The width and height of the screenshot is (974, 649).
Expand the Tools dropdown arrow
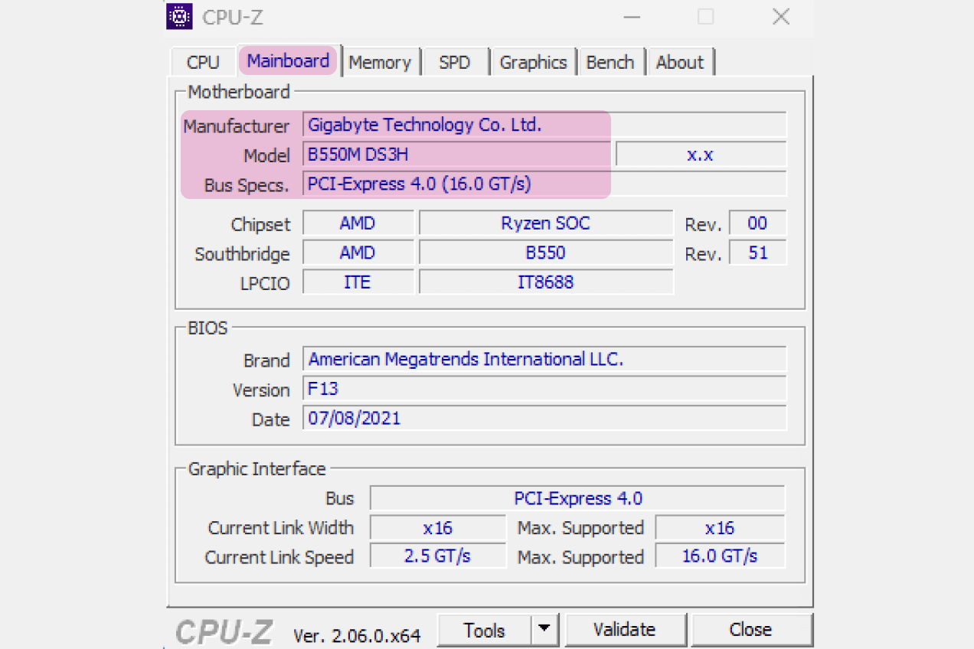[544, 630]
